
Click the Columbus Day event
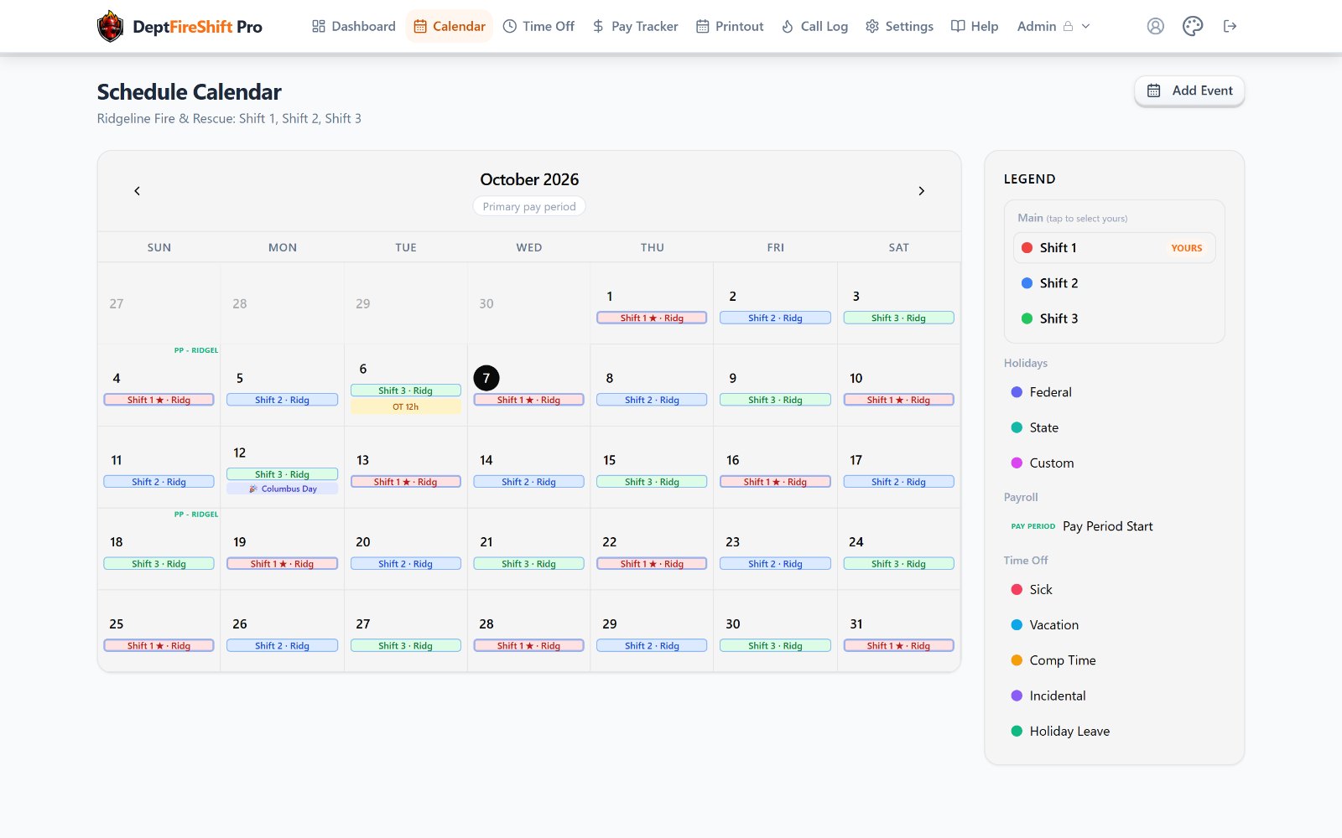[x=283, y=489]
